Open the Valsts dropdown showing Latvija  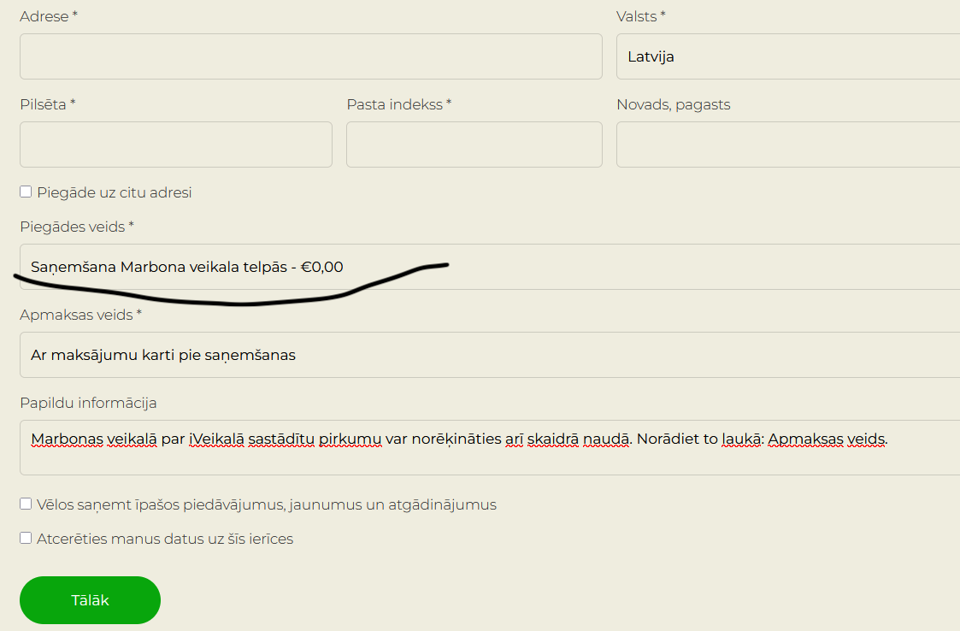(x=788, y=56)
